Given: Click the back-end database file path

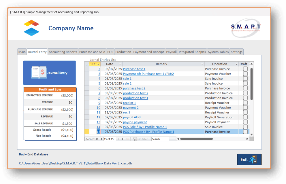Looking at the screenshot, I should pyautogui.click(x=75, y=163).
